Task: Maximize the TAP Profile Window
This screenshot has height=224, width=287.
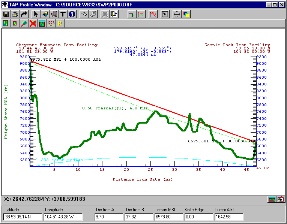Action: coord(275,5)
